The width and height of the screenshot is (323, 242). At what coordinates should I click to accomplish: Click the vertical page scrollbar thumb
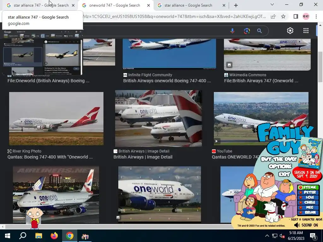[320, 66]
